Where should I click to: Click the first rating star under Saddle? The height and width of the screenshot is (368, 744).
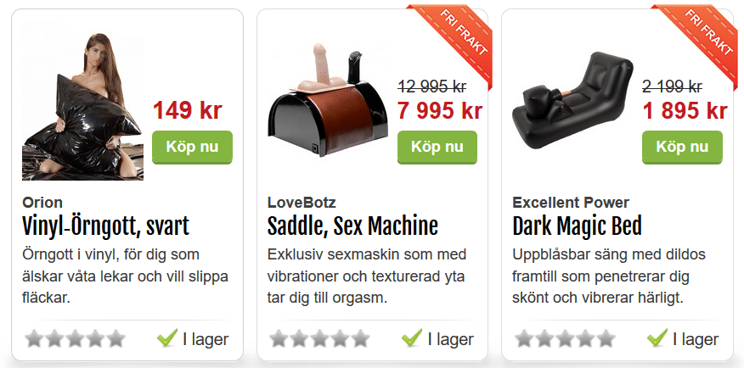(279, 338)
